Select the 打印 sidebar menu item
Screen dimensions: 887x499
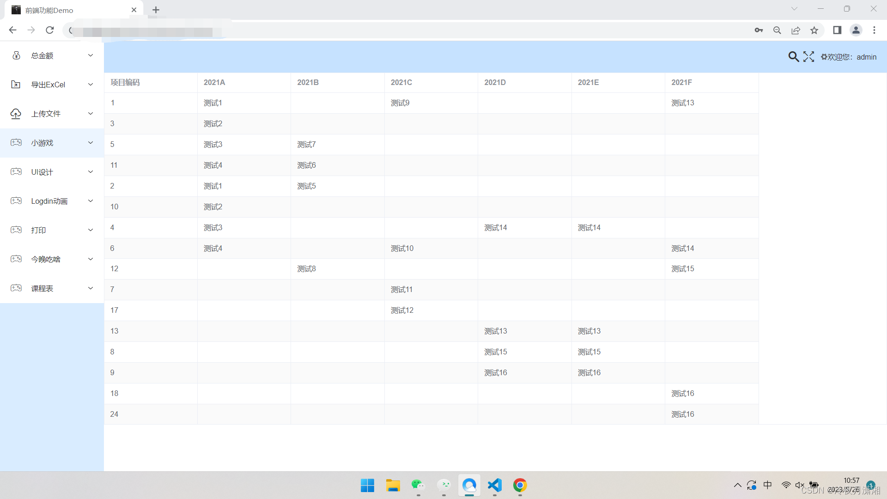point(38,230)
